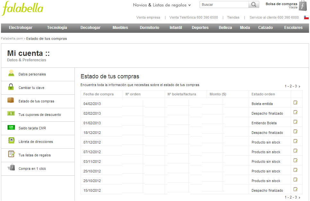The image size is (310, 201).
Task: Open the Infantil menu
Action: point(176,28)
